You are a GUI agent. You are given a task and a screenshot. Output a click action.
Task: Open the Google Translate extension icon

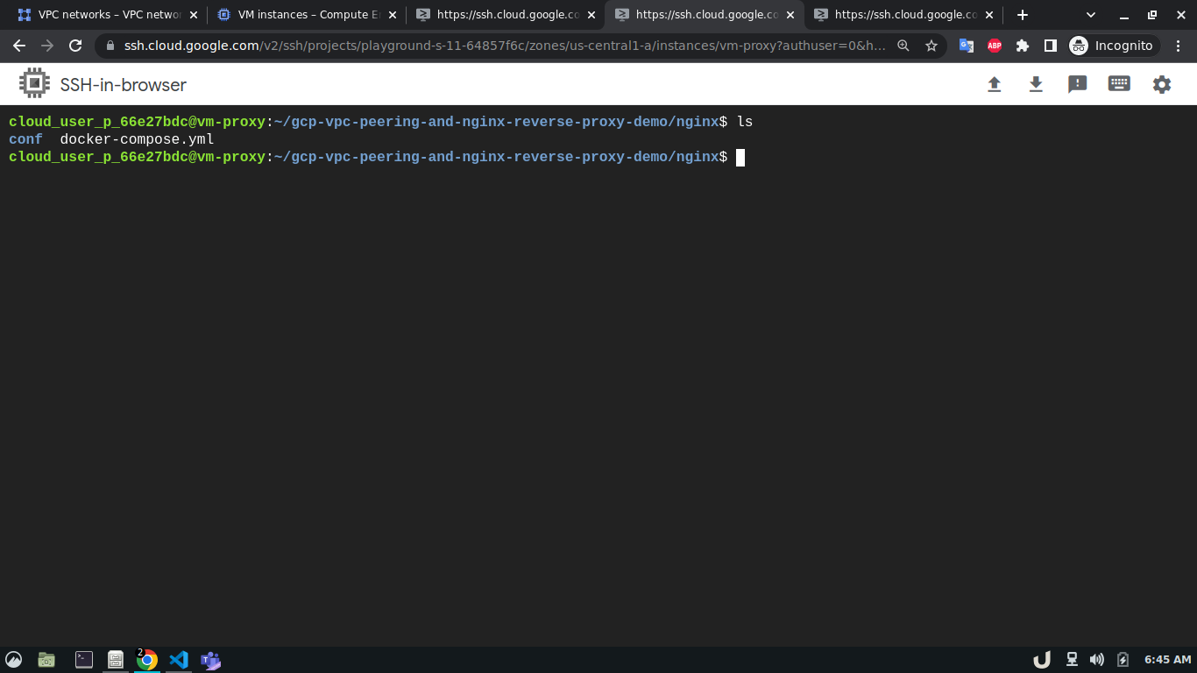(967, 46)
